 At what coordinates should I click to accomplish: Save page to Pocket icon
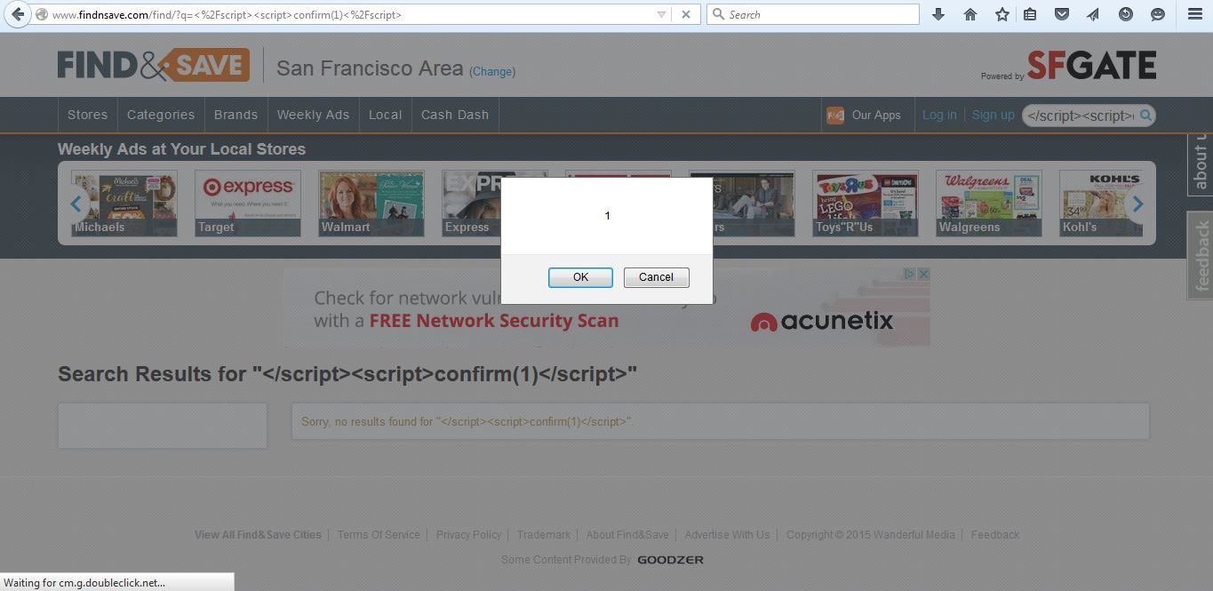pos(1061,14)
